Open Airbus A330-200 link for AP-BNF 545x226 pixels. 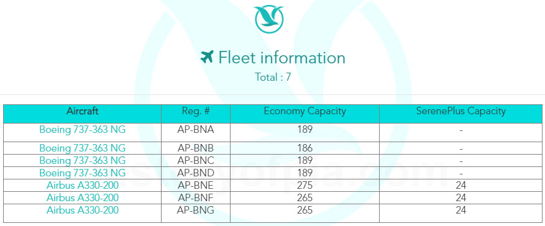83,197
